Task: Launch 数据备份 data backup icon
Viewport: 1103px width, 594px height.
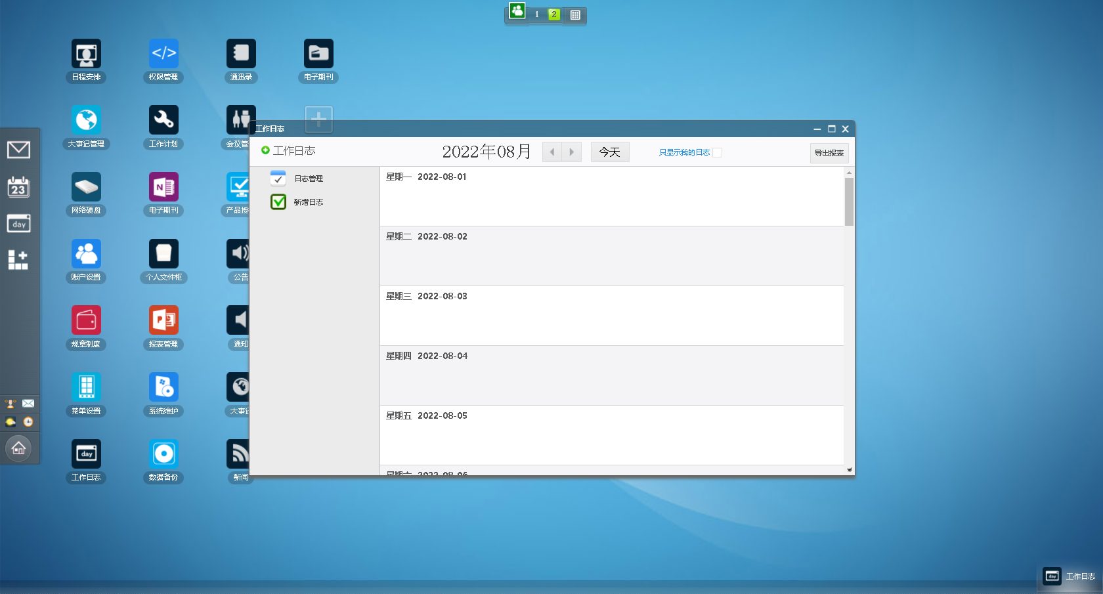Action: (x=163, y=454)
